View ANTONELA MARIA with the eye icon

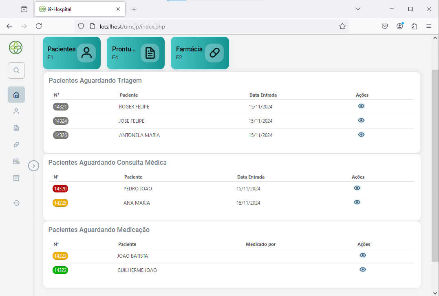[361, 135]
